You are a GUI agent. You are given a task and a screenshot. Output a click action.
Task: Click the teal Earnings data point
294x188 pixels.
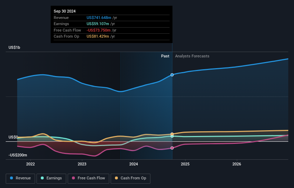172,136
